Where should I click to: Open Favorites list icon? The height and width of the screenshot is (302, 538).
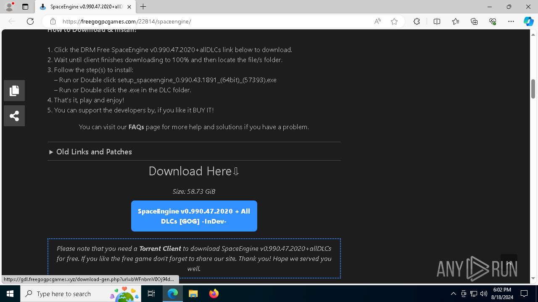click(456, 21)
